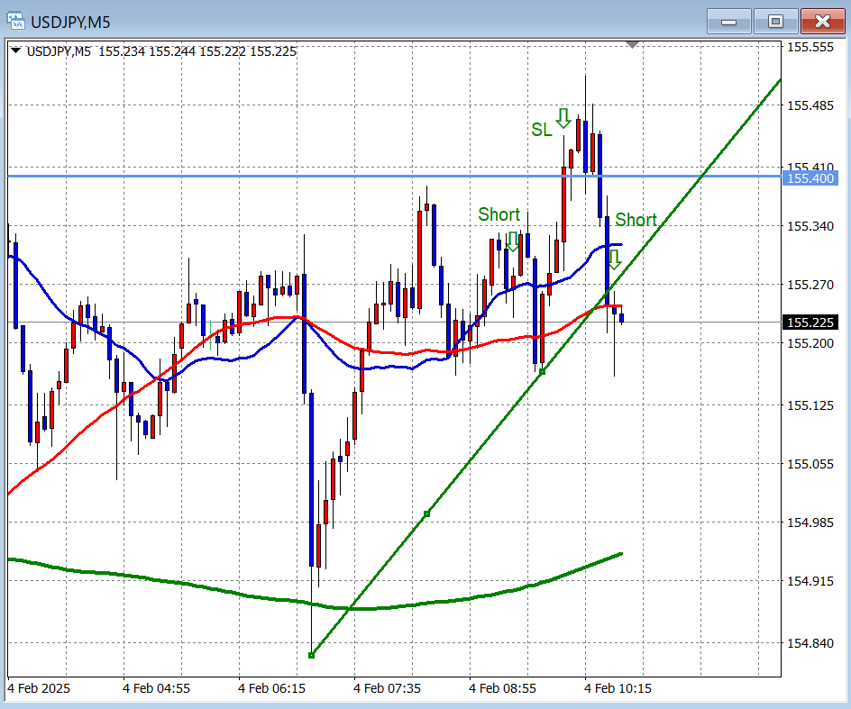Minimize the USDJPY,M5 chart window
This screenshot has width=851, height=709.
(728, 21)
